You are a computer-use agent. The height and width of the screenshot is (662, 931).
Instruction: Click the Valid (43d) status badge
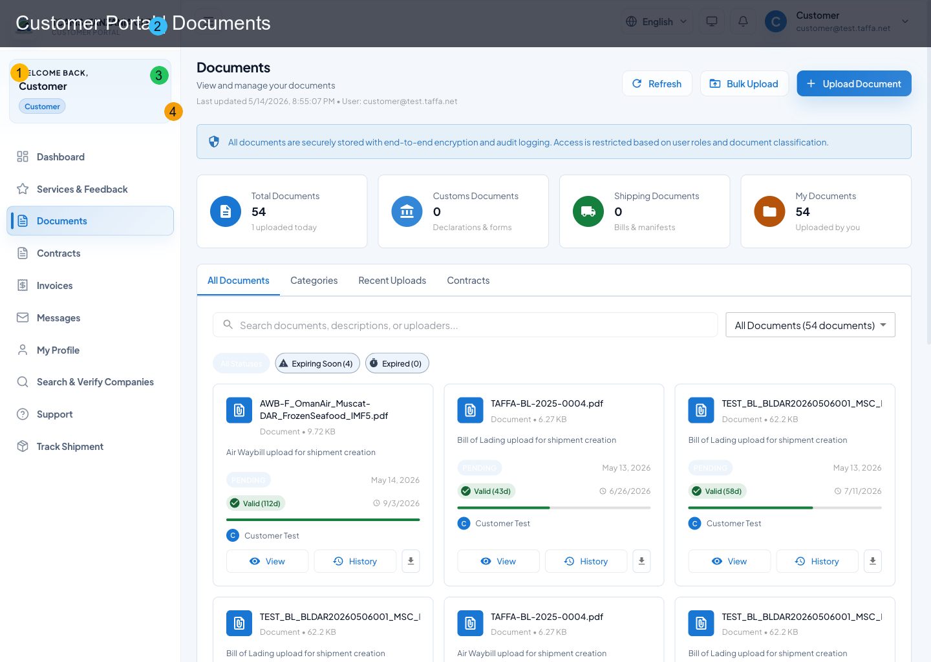coord(486,491)
